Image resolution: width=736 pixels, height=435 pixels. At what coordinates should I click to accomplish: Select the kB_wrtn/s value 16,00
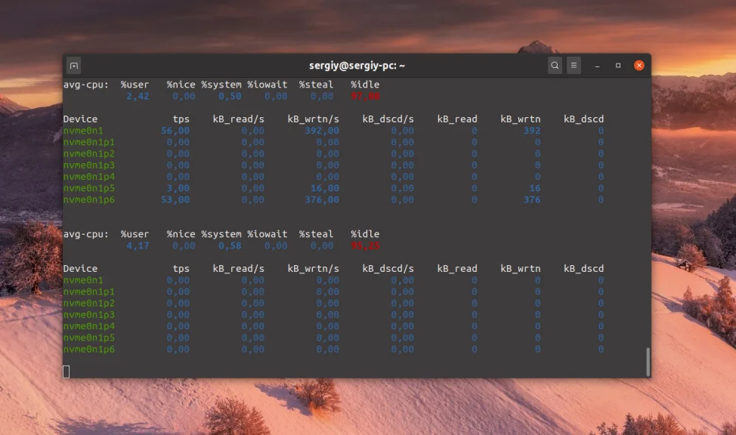(x=325, y=188)
